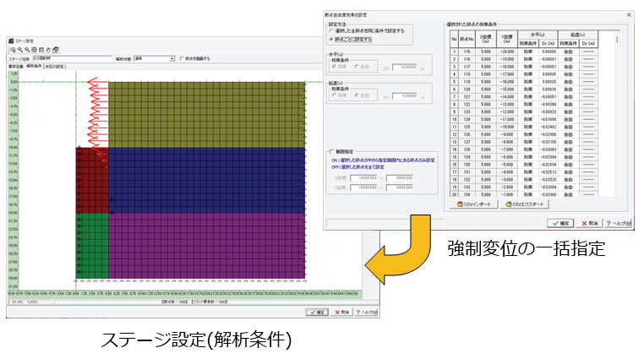Click last toolbar icon in stage window
The height and width of the screenshot is (359, 644).
pyautogui.click(x=56, y=50)
